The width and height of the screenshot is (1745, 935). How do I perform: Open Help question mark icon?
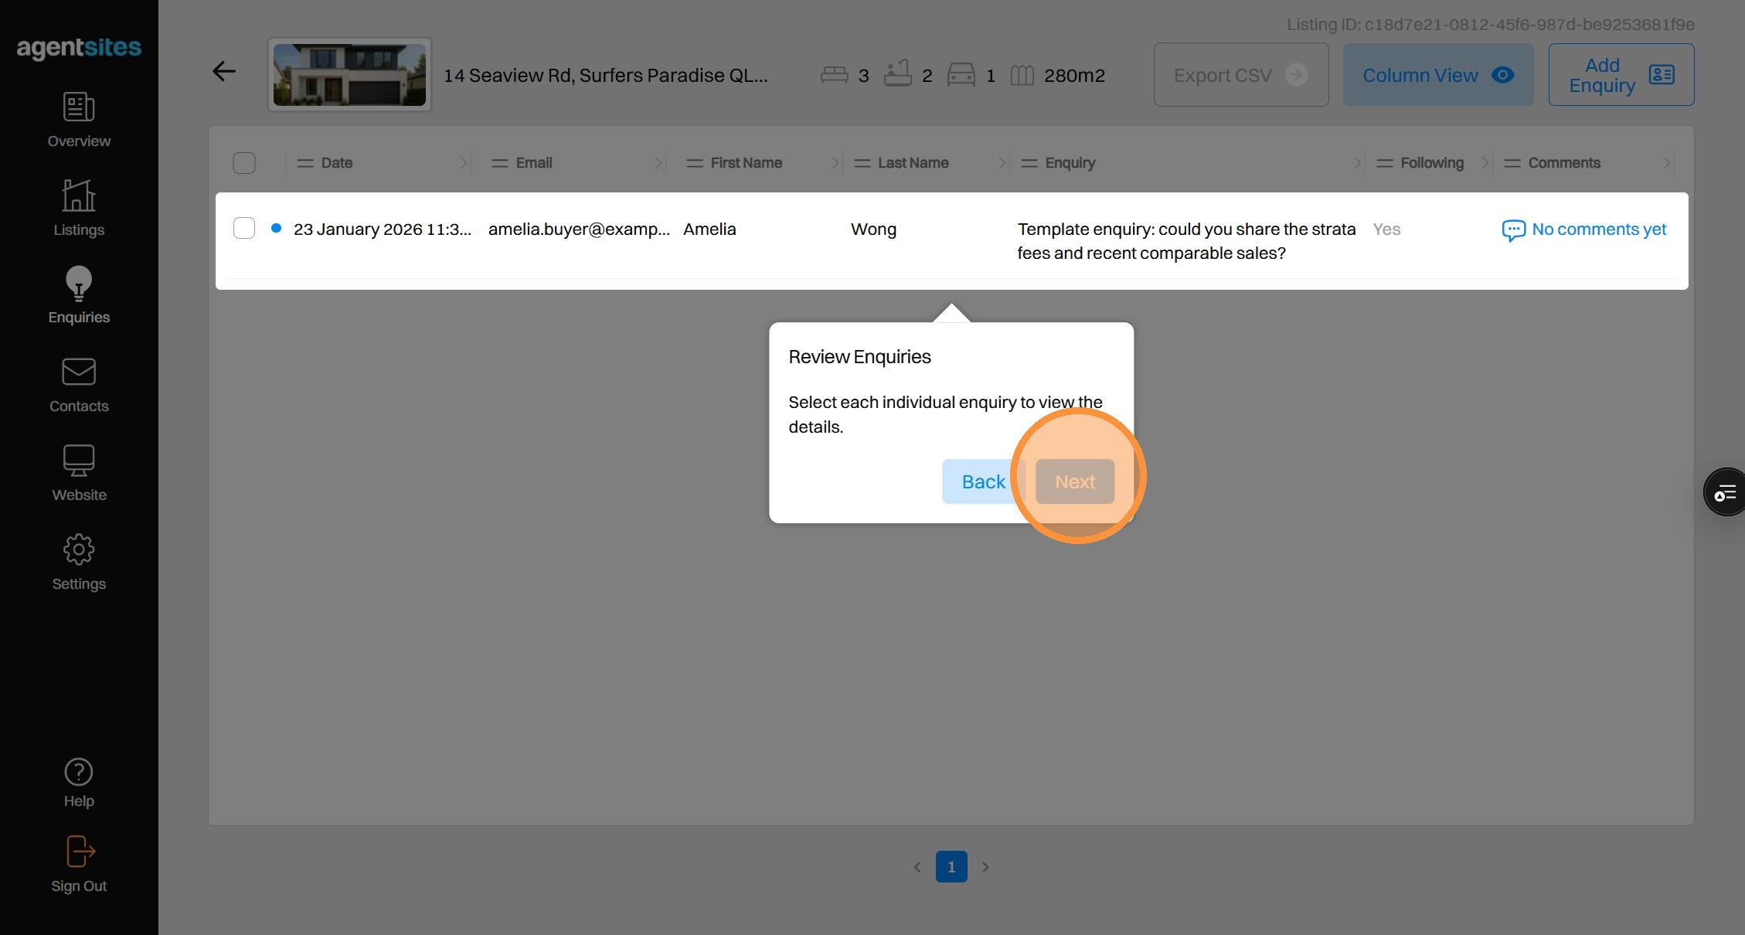(79, 772)
